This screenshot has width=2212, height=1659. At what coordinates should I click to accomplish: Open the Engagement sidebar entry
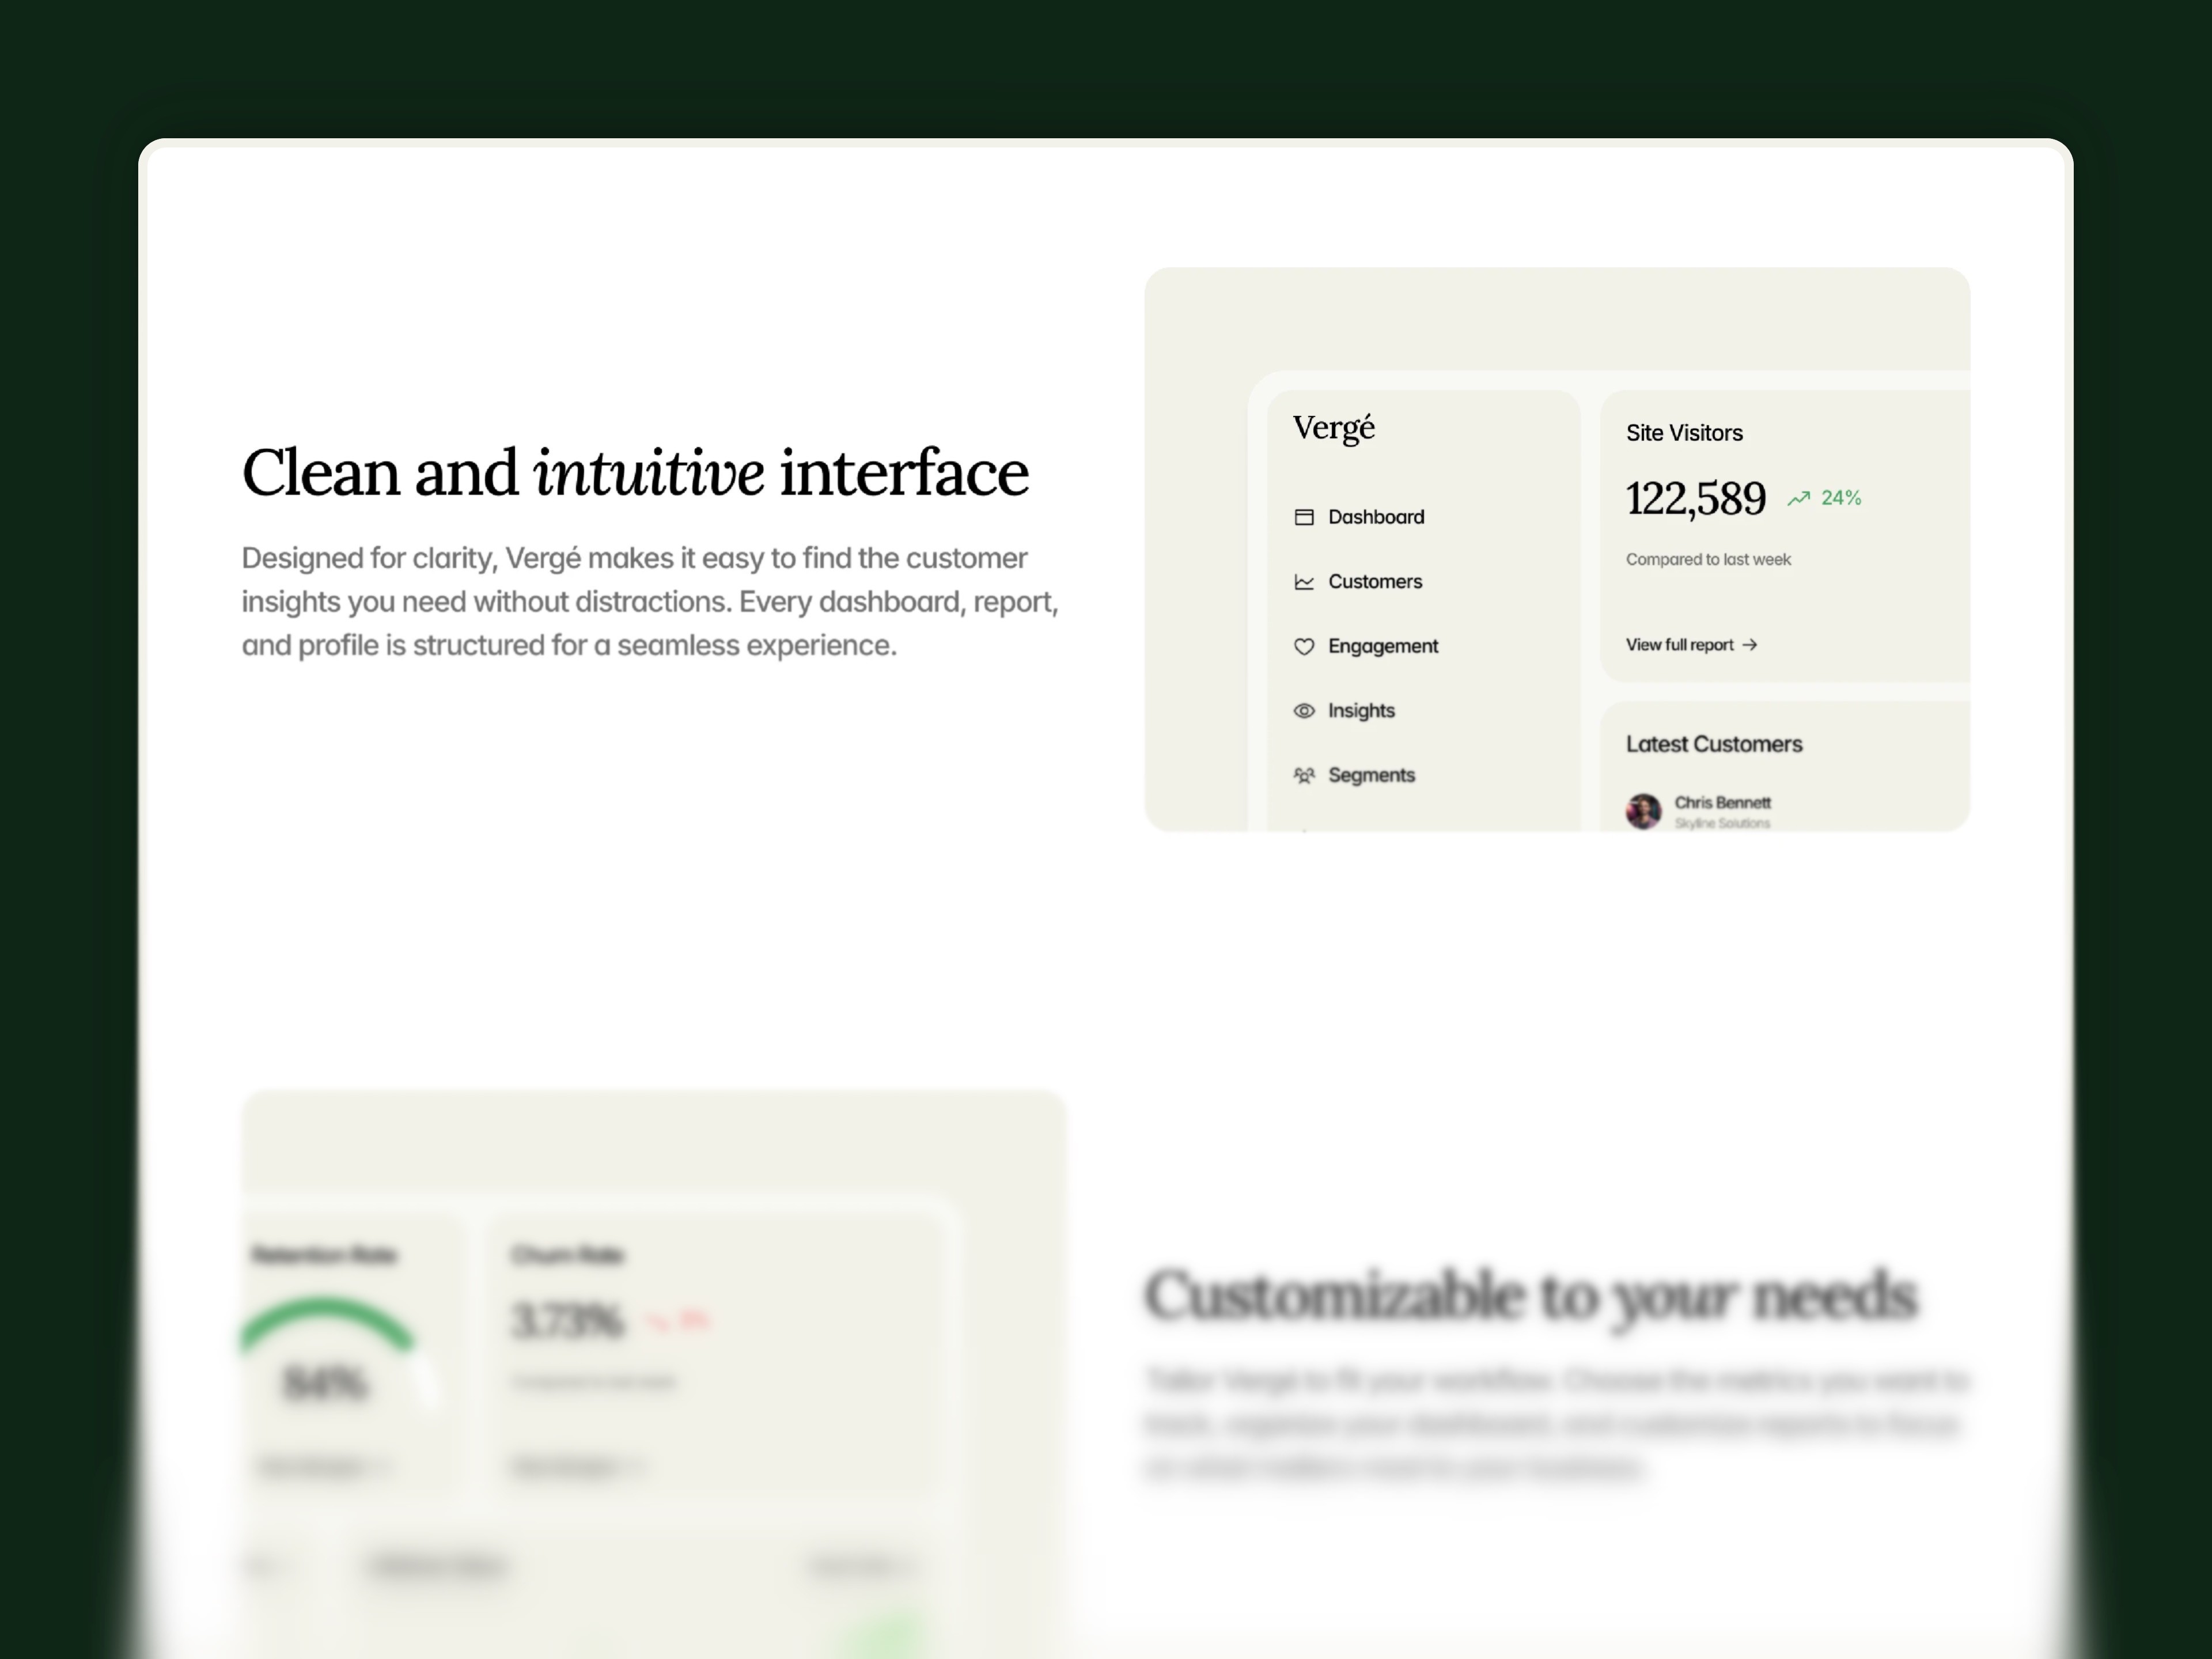(1383, 647)
